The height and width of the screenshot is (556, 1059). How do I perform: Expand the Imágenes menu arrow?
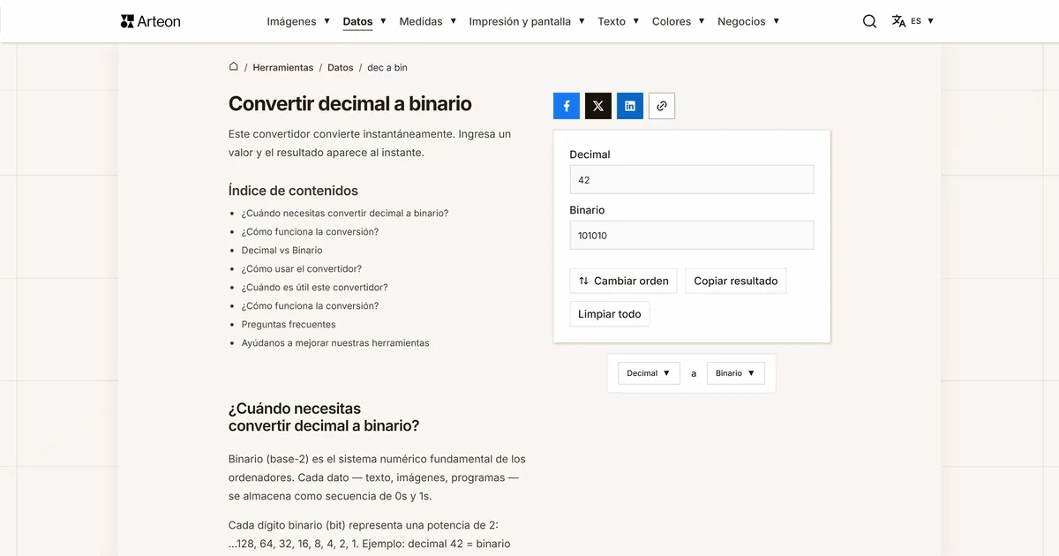pos(327,21)
